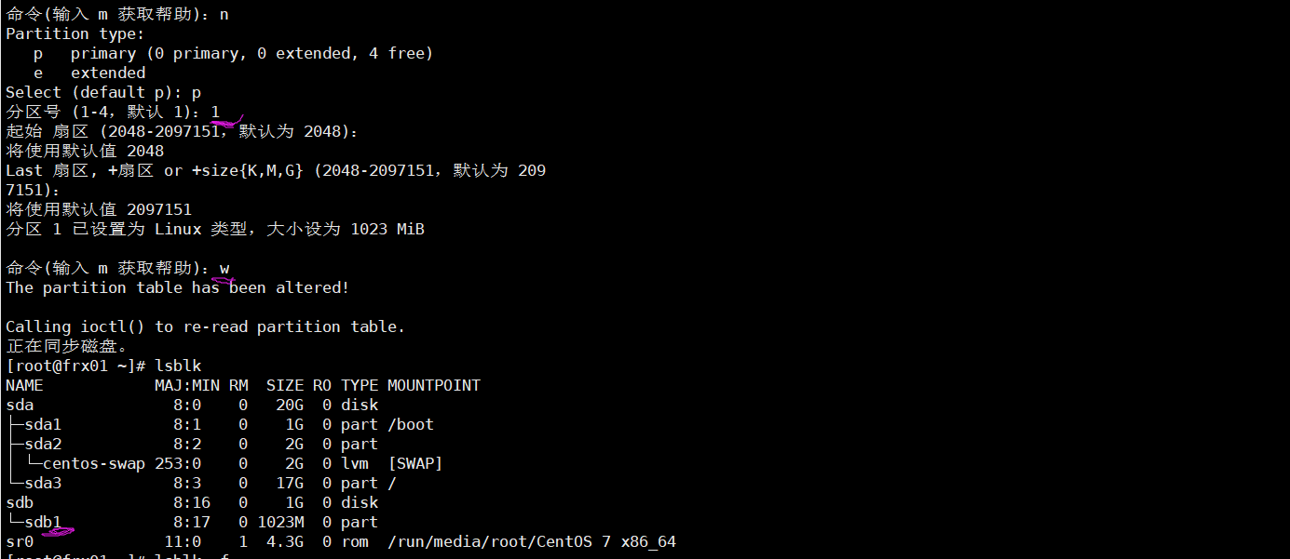Click the NAME column header
This screenshot has height=559, width=1290.
point(24,385)
